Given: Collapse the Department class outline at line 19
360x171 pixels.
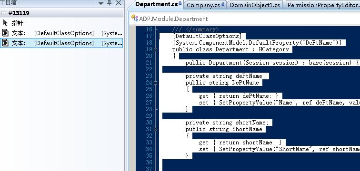Looking at the screenshot, I should (x=155, y=49).
